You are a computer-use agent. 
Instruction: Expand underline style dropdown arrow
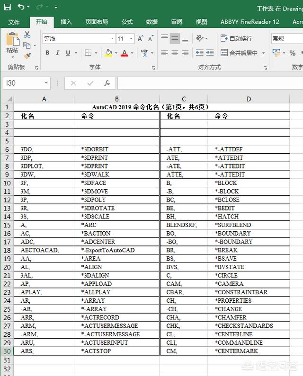pyautogui.click(x=76, y=53)
